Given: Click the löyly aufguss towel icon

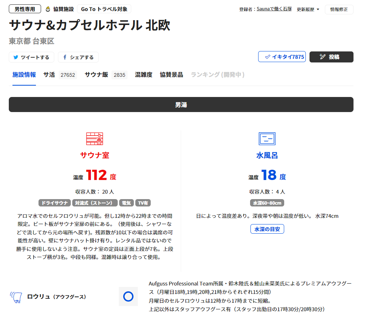Looking at the screenshot, I should [16, 297].
